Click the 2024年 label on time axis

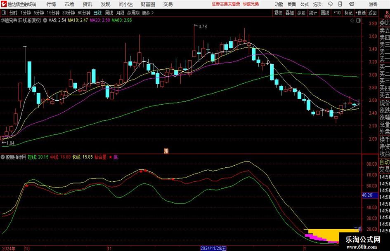[8, 249]
